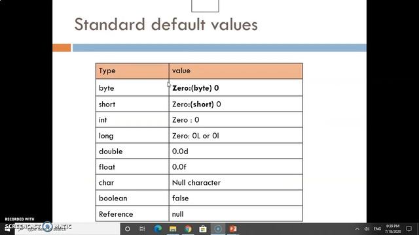Click the Windows search box
This screenshot has height=235, width=419.
(67, 229)
